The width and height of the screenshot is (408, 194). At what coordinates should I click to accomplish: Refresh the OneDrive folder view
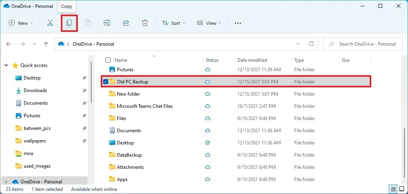pyautogui.click(x=311, y=44)
